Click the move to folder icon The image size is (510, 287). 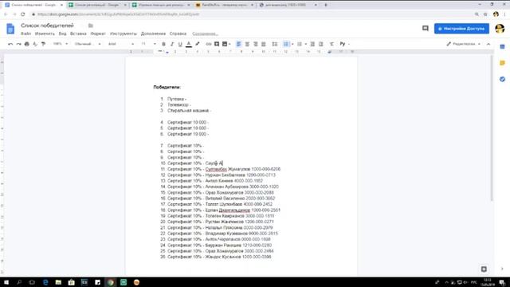[x=91, y=26]
